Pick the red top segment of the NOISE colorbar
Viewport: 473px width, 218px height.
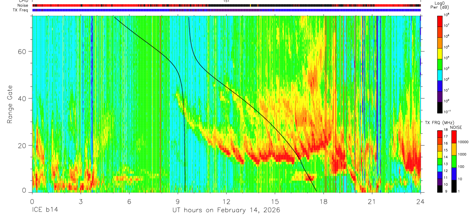coord(454,137)
